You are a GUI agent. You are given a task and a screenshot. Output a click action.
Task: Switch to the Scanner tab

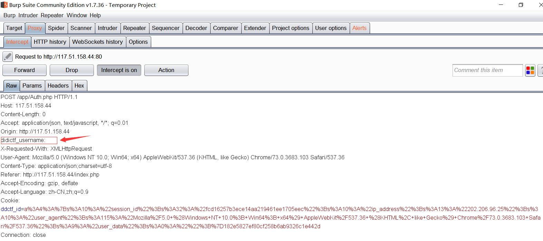(x=81, y=28)
